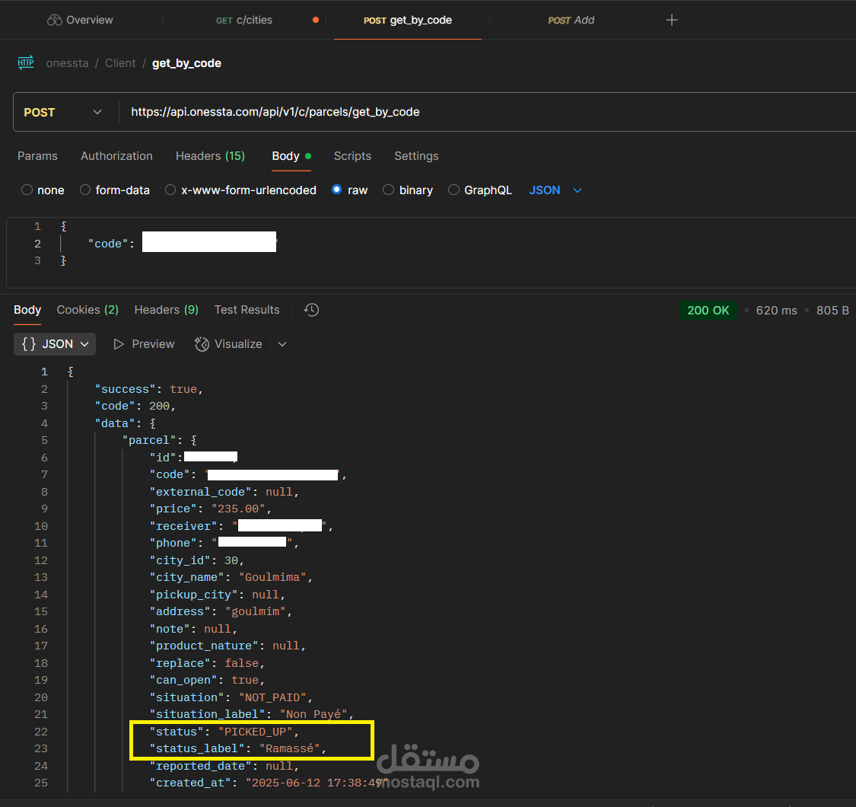The height and width of the screenshot is (807, 856).
Task: Select the binary body type
Action: 408,190
